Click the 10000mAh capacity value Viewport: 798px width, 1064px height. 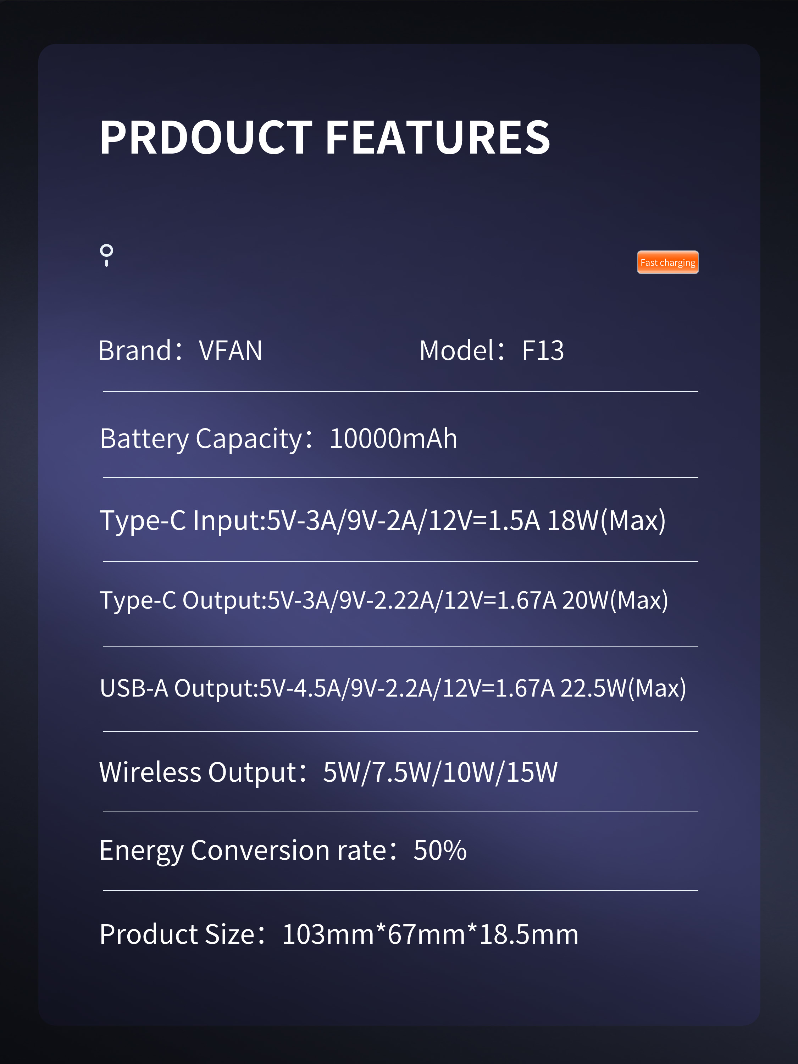pyautogui.click(x=393, y=439)
